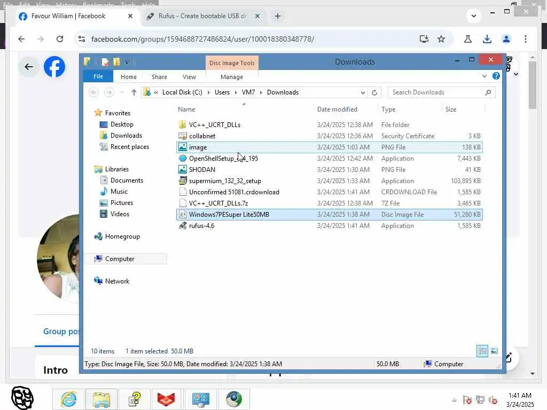Bookmark this page with star icon

click(441, 39)
